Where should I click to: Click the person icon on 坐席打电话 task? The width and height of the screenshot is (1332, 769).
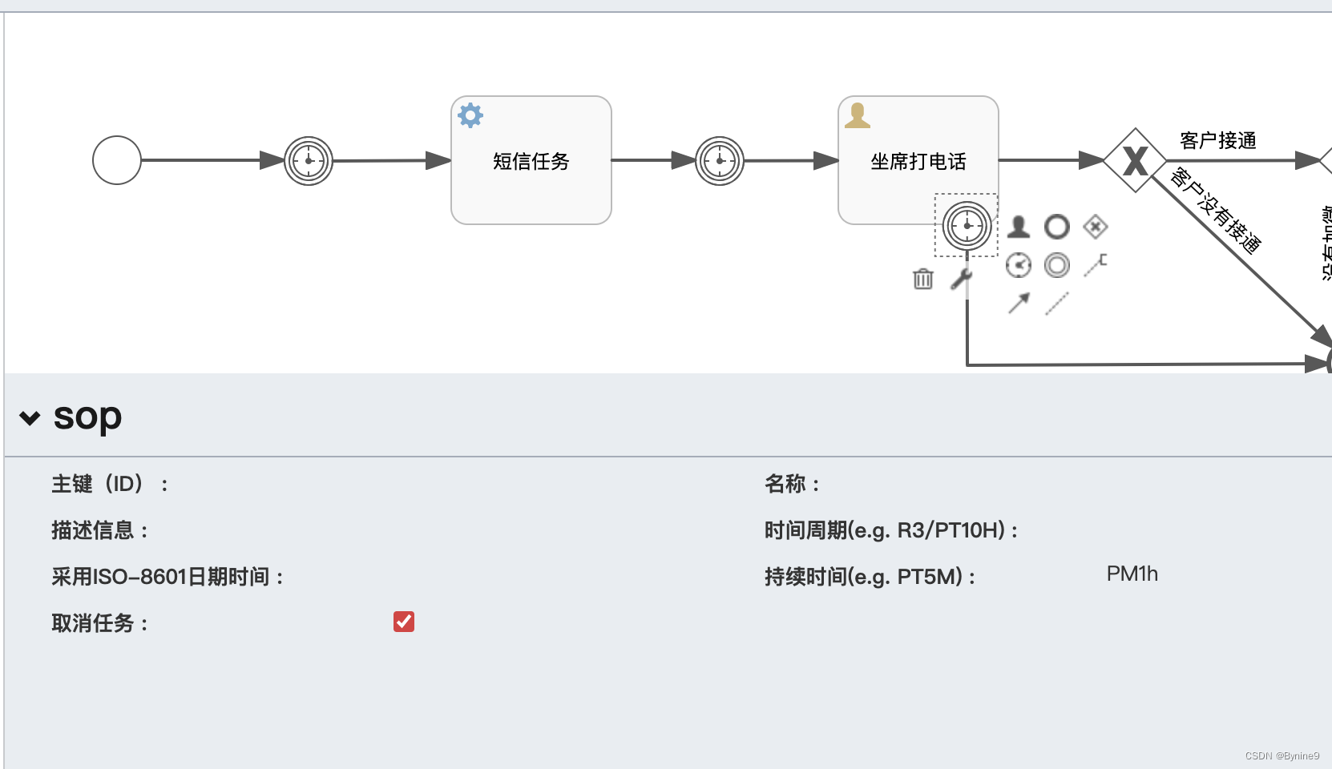pos(858,115)
